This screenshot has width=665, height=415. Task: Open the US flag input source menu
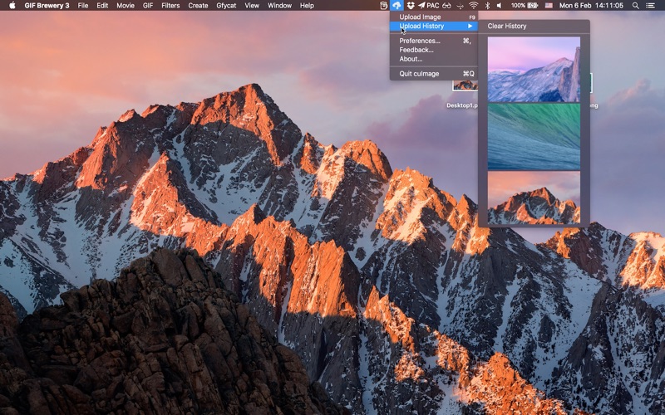pos(549,6)
